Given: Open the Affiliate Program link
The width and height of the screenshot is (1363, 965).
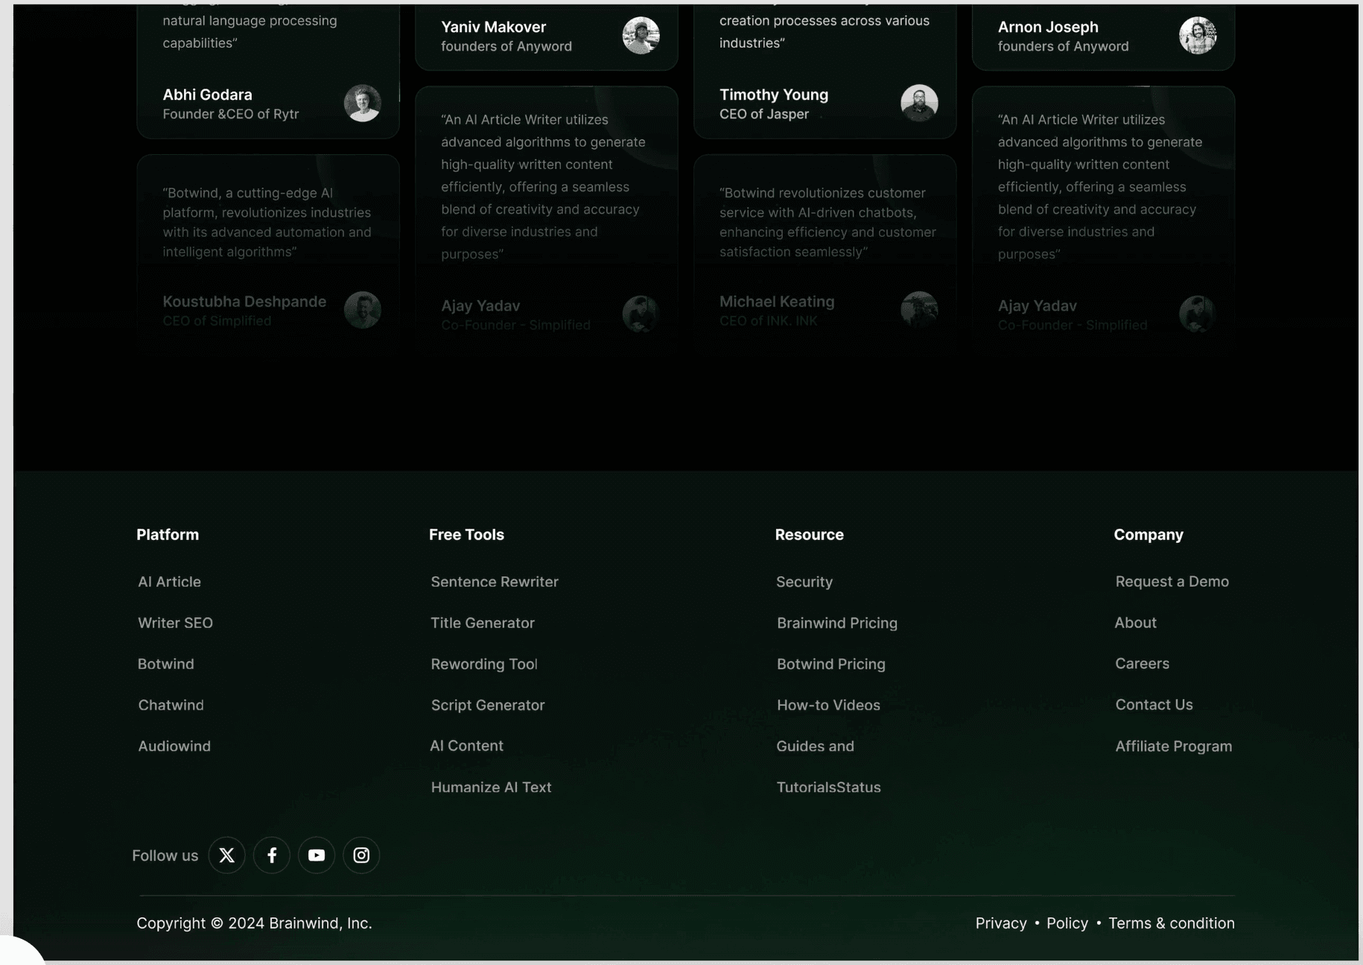Looking at the screenshot, I should (1174, 745).
